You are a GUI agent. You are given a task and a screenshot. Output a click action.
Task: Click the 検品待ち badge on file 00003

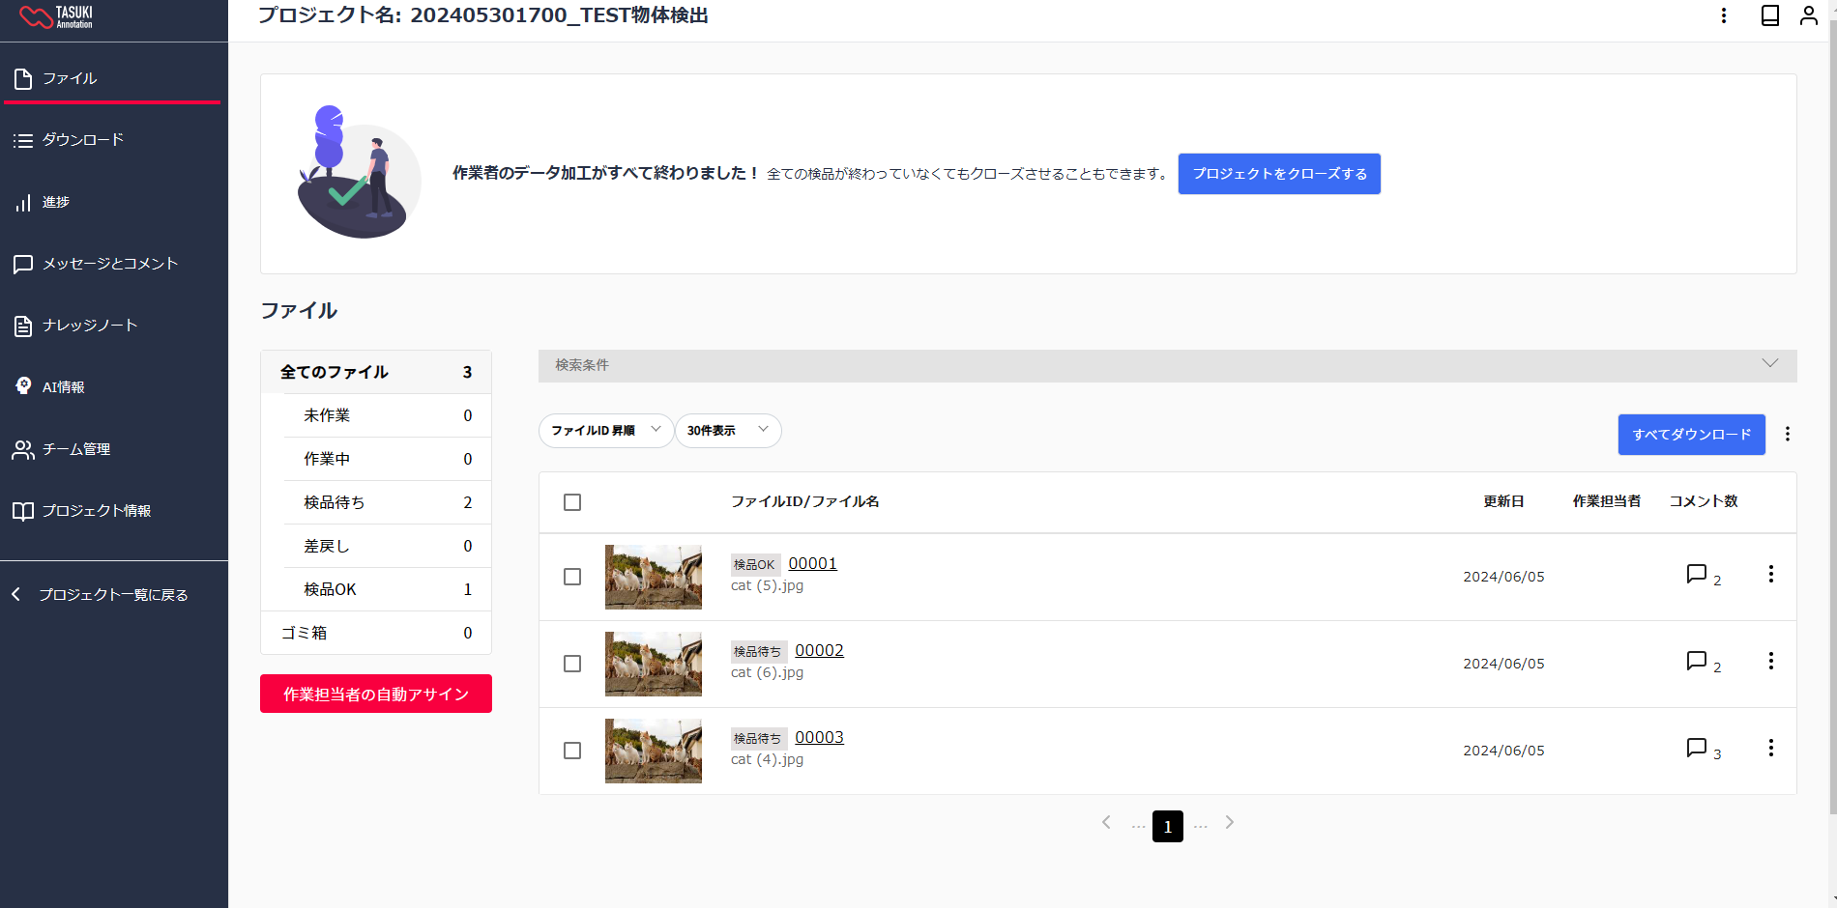[x=758, y=738]
